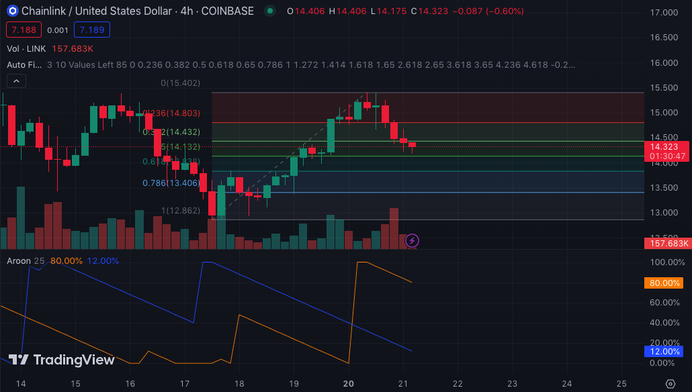This screenshot has height=392, width=692.
Task: Click the date label 20 on time axis
Action: [348, 384]
